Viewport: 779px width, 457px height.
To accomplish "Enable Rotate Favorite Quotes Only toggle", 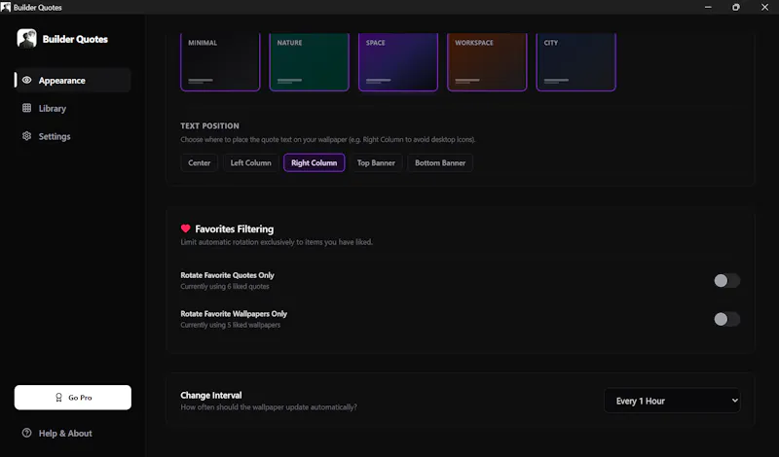I will click(726, 280).
